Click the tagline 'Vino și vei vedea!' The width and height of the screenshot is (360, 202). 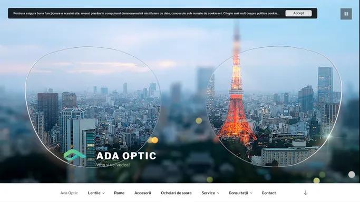[113, 165]
